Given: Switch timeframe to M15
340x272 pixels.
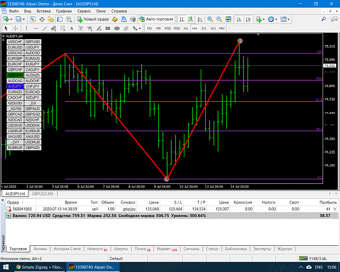Looking at the screenshot, I should pyautogui.click(x=168, y=28).
